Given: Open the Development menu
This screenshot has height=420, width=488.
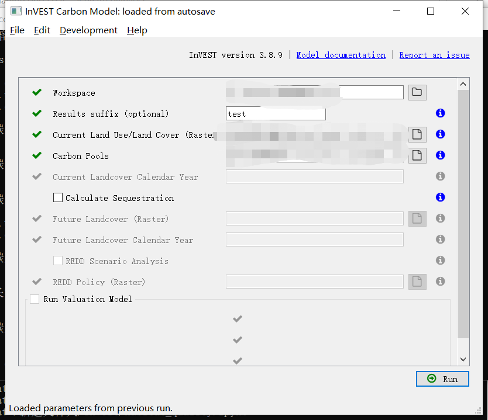Looking at the screenshot, I should (x=89, y=30).
